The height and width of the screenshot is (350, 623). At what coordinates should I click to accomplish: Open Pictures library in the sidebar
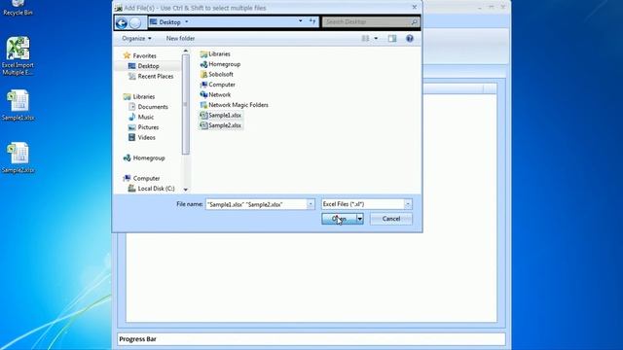pos(143,127)
